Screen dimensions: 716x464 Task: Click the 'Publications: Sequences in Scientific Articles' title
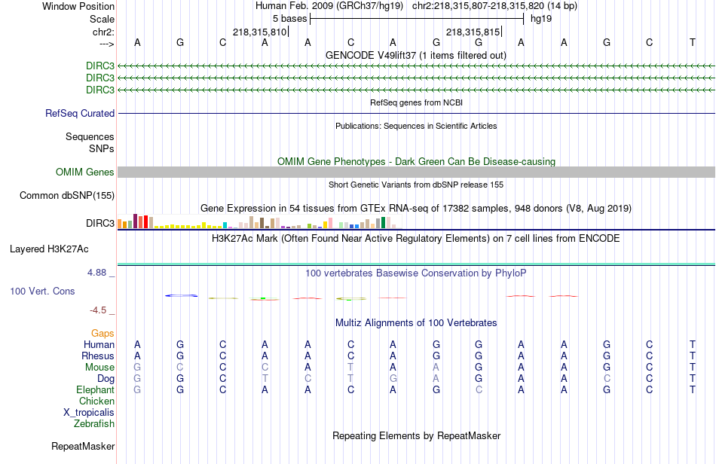point(416,126)
